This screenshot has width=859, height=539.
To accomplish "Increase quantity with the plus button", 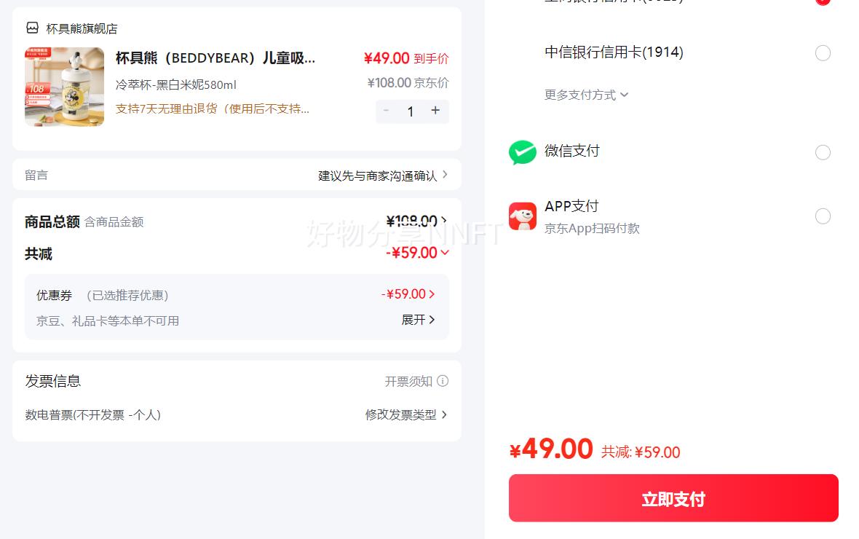I will (x=435, y=111).
